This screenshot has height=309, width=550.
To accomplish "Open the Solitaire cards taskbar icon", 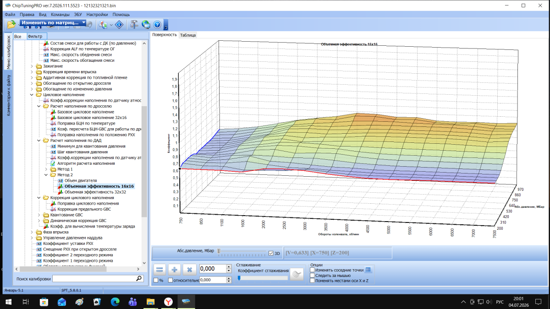I will (x=97, y=302).
